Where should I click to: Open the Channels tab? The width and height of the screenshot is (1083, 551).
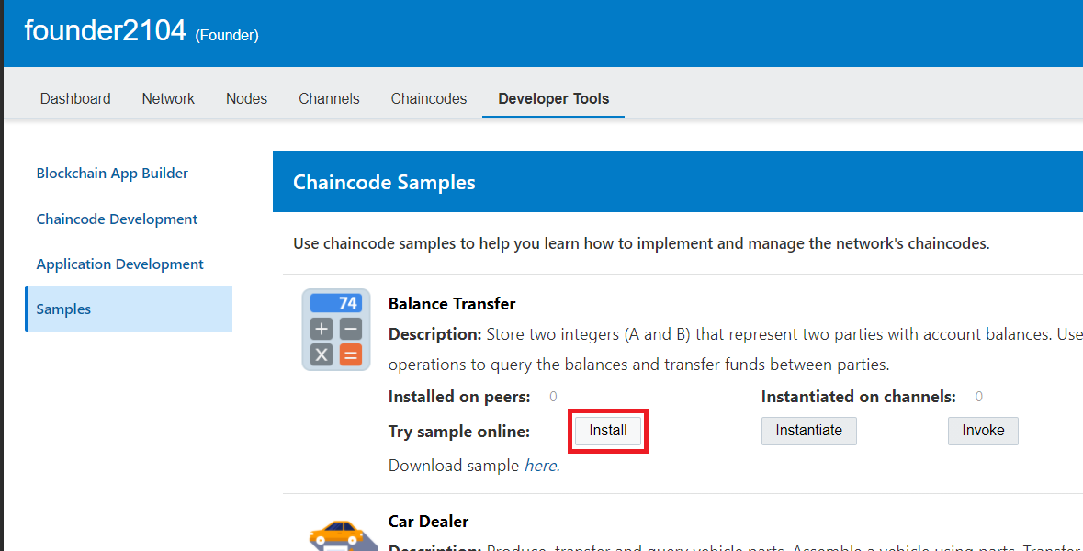pyautogui.click(x=329, y=98)
